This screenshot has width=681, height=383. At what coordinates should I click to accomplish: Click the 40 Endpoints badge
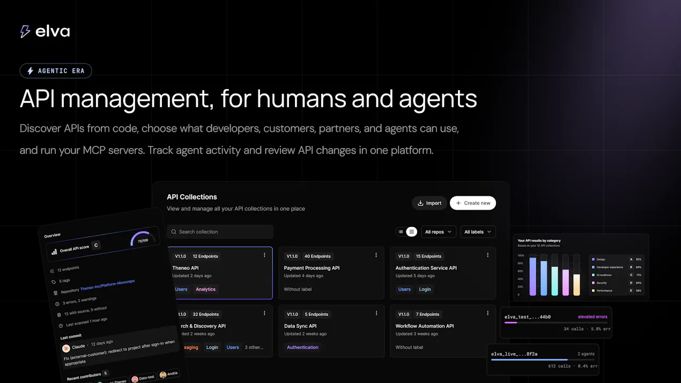click(x=317, y=256)
